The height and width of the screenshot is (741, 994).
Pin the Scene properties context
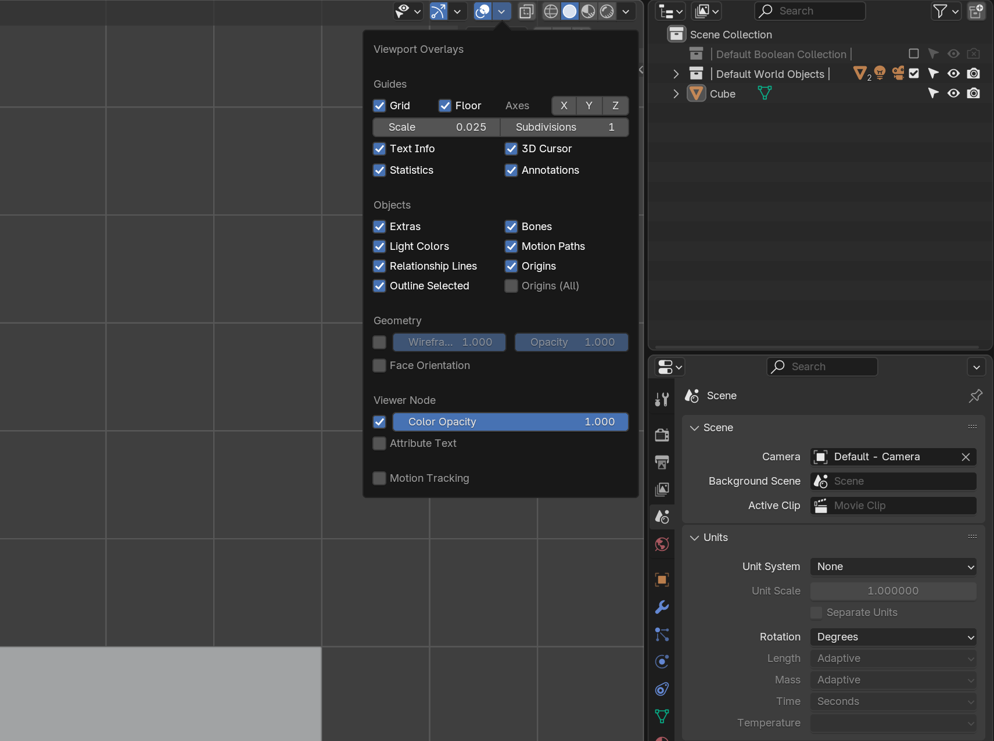(x=975, y=396)
